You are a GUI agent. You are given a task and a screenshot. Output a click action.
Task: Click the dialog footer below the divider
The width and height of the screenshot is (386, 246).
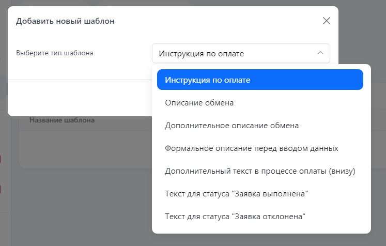78,98
